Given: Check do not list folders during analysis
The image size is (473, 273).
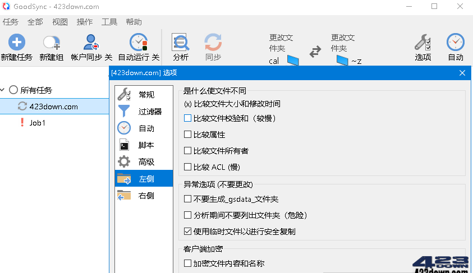Looking at the screenshot, I should (x=187, y=215).
